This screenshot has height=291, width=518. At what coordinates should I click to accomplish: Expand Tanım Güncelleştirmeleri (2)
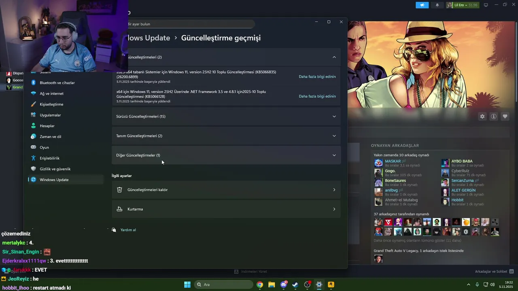[x=226, y=136]
